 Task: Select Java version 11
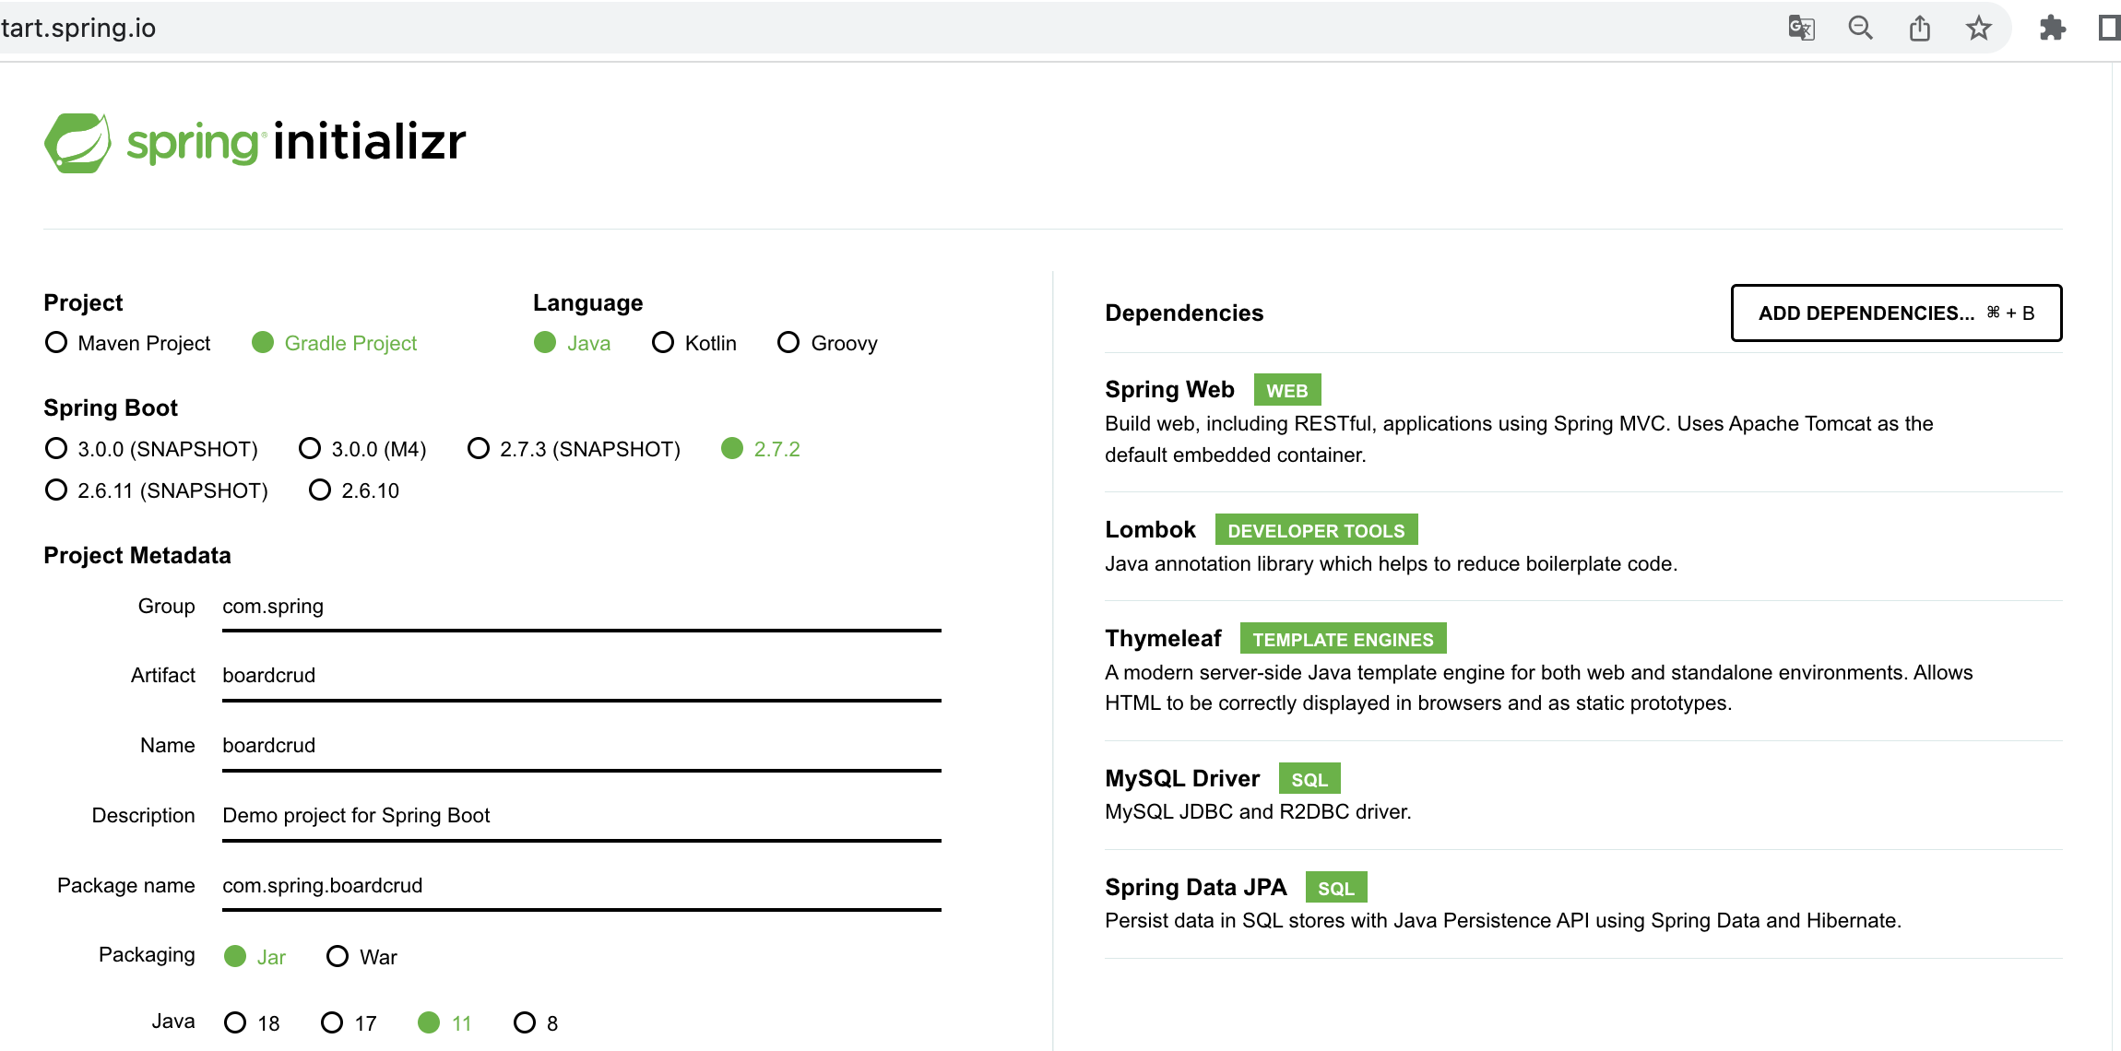[444, 1023]
